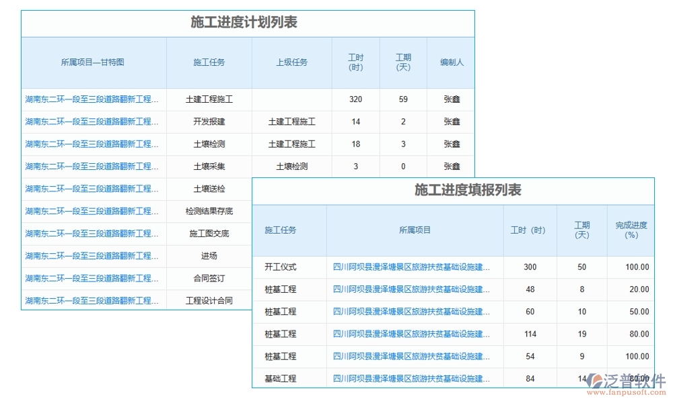The image size is (673, 403).
Task: Click the 合同签订 task cell
Action: click(210, 278)
